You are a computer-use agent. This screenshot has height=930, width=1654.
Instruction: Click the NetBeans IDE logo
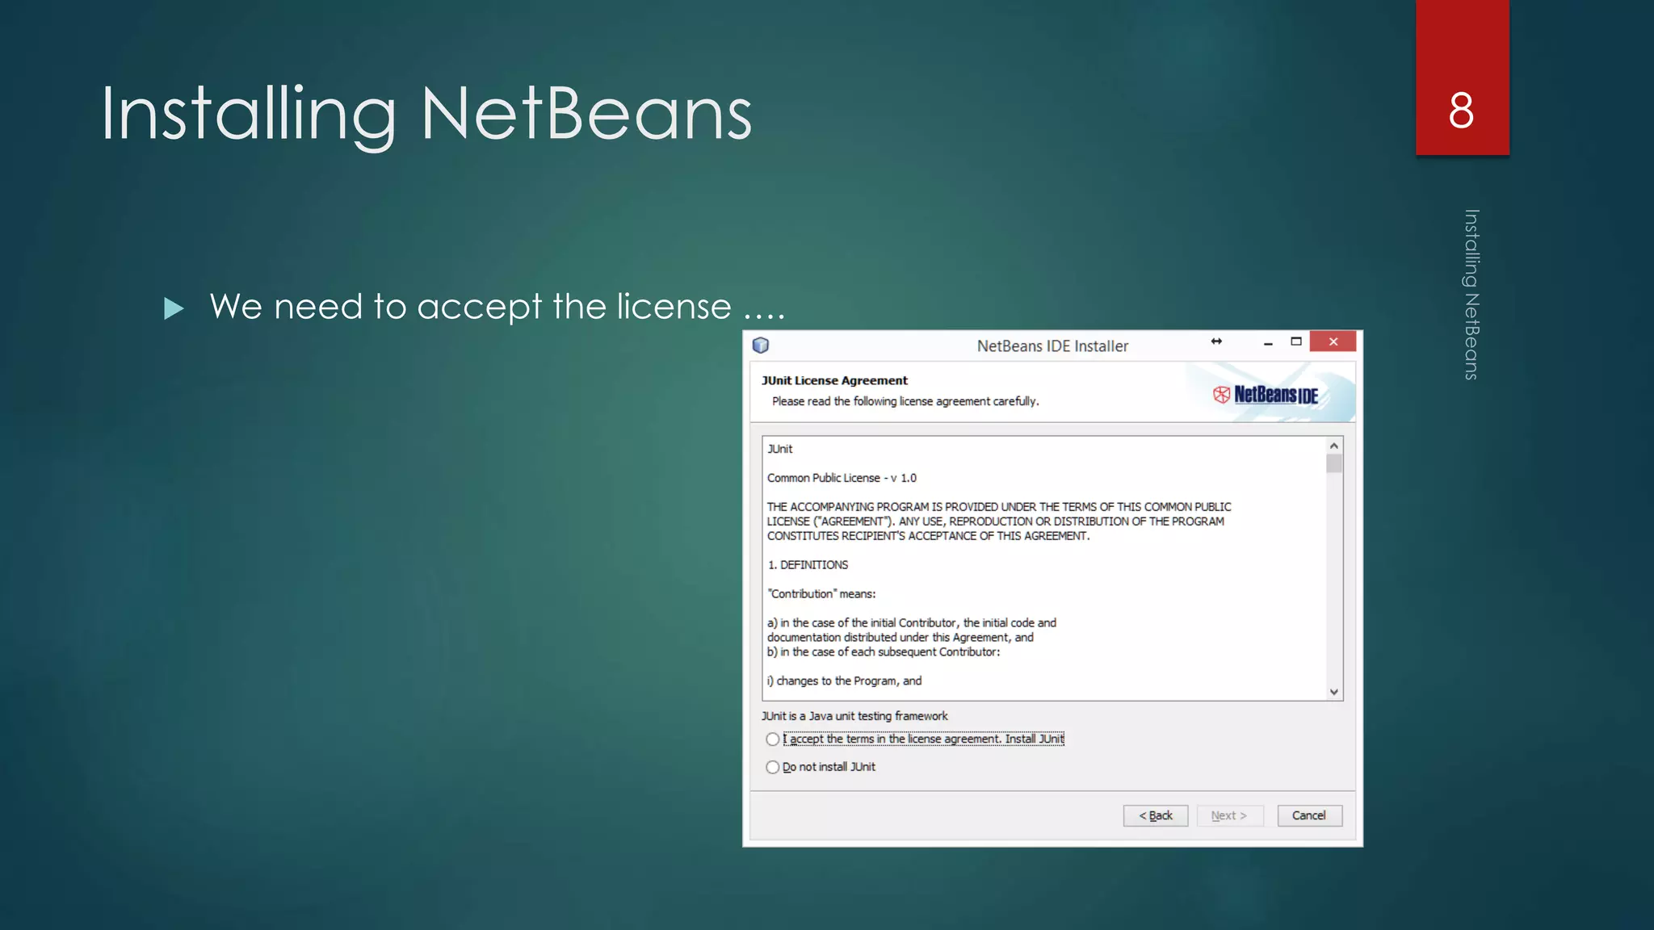[x=1266, y=394]
